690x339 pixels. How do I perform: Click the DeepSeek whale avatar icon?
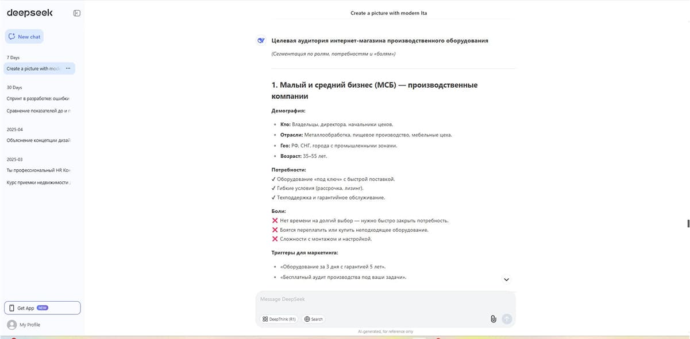(261, 41)
